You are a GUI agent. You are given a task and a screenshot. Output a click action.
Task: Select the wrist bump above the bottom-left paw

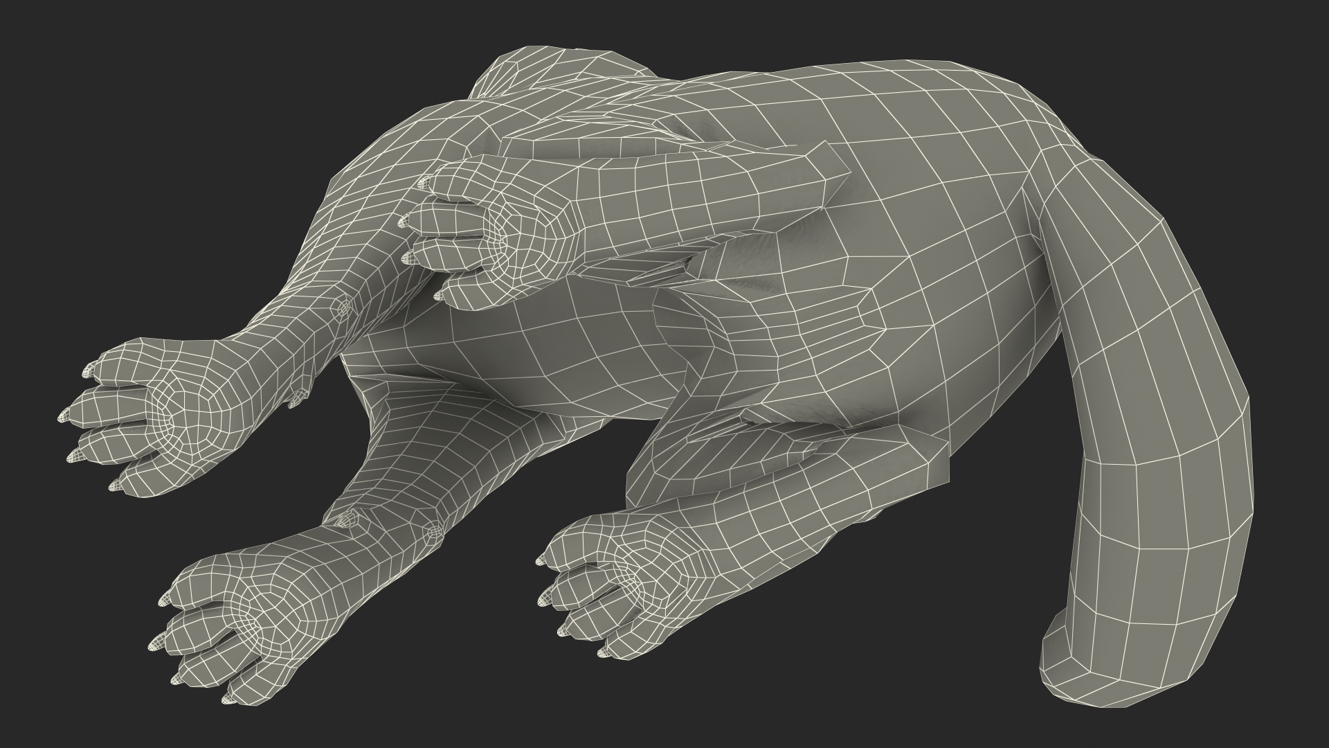coord(347,518)
